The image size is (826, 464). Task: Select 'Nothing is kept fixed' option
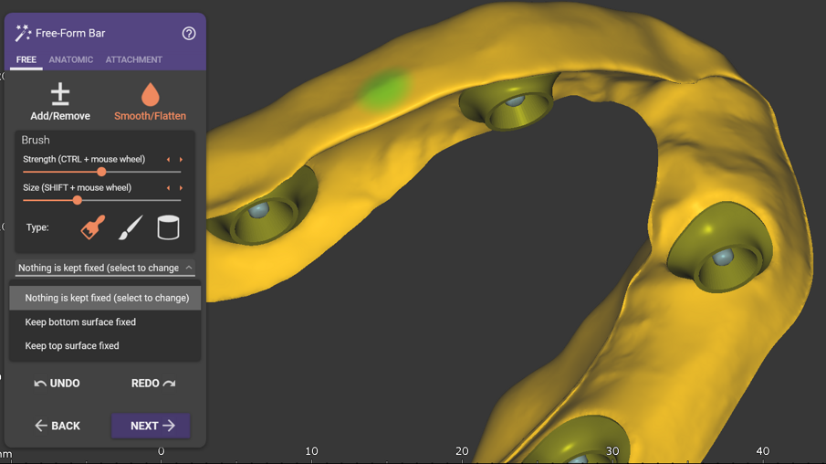105,298
